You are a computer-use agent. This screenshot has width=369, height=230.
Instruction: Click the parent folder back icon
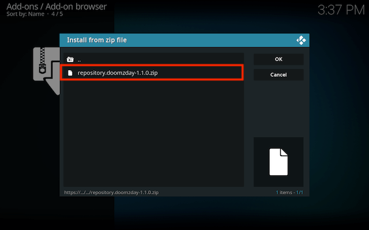(70, 60)
